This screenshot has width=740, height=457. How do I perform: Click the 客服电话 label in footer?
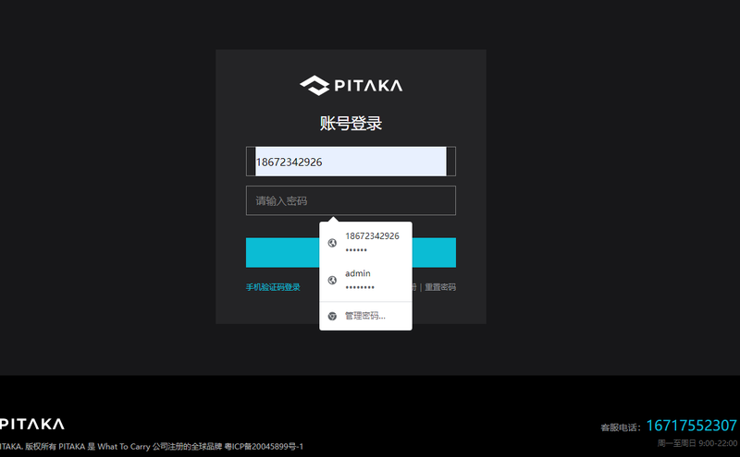(x=619, y=427)
